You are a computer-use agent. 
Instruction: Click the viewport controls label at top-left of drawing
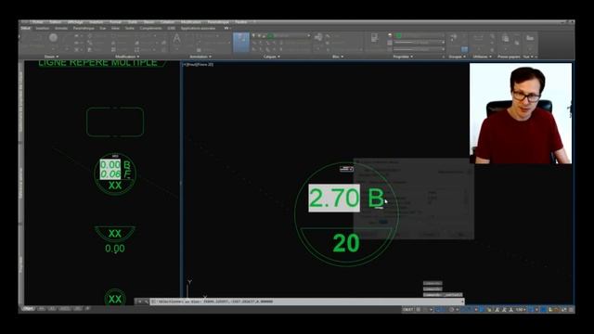198,65
